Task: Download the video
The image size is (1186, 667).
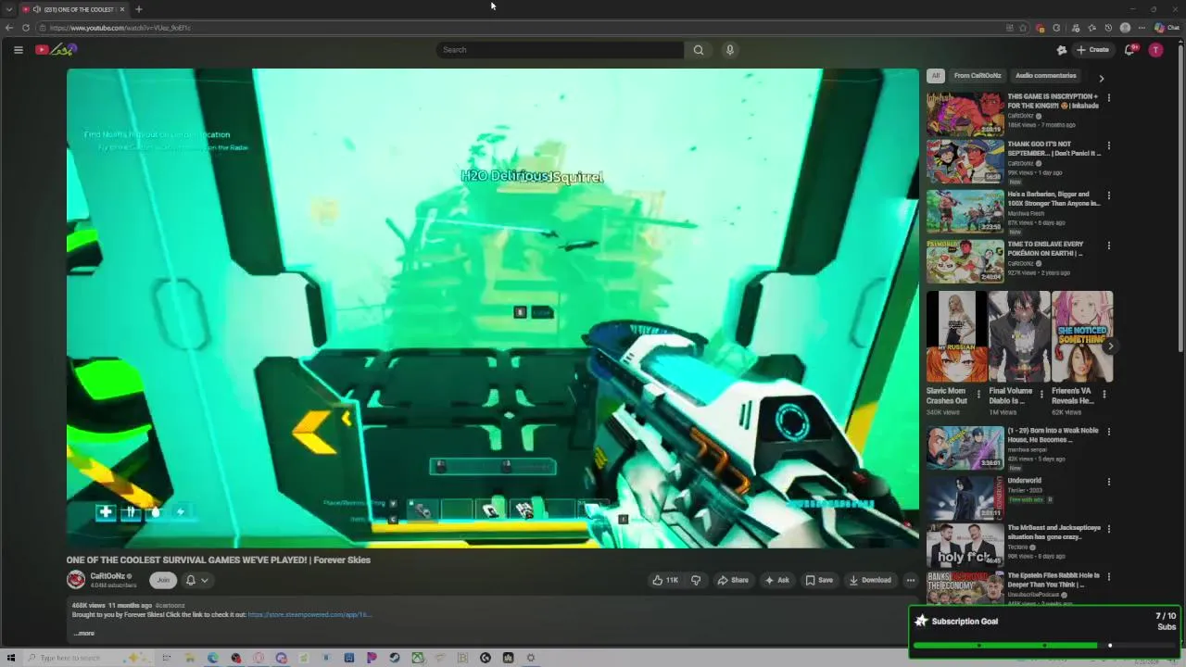Action: pyautogui.click(x=870, y=580)
